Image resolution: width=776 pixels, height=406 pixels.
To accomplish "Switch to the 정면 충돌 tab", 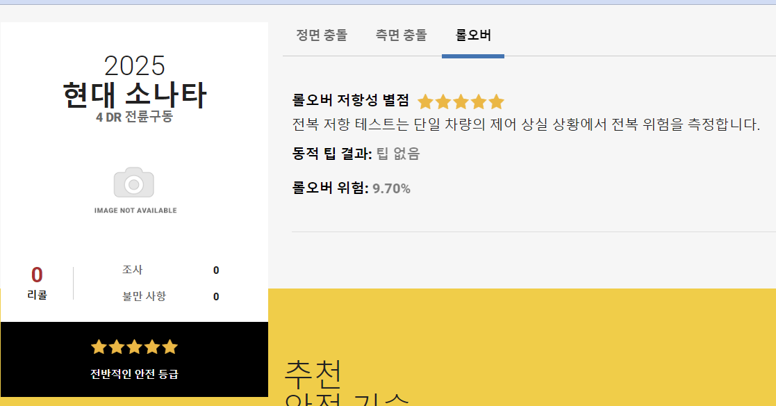I will click(322, 35).
